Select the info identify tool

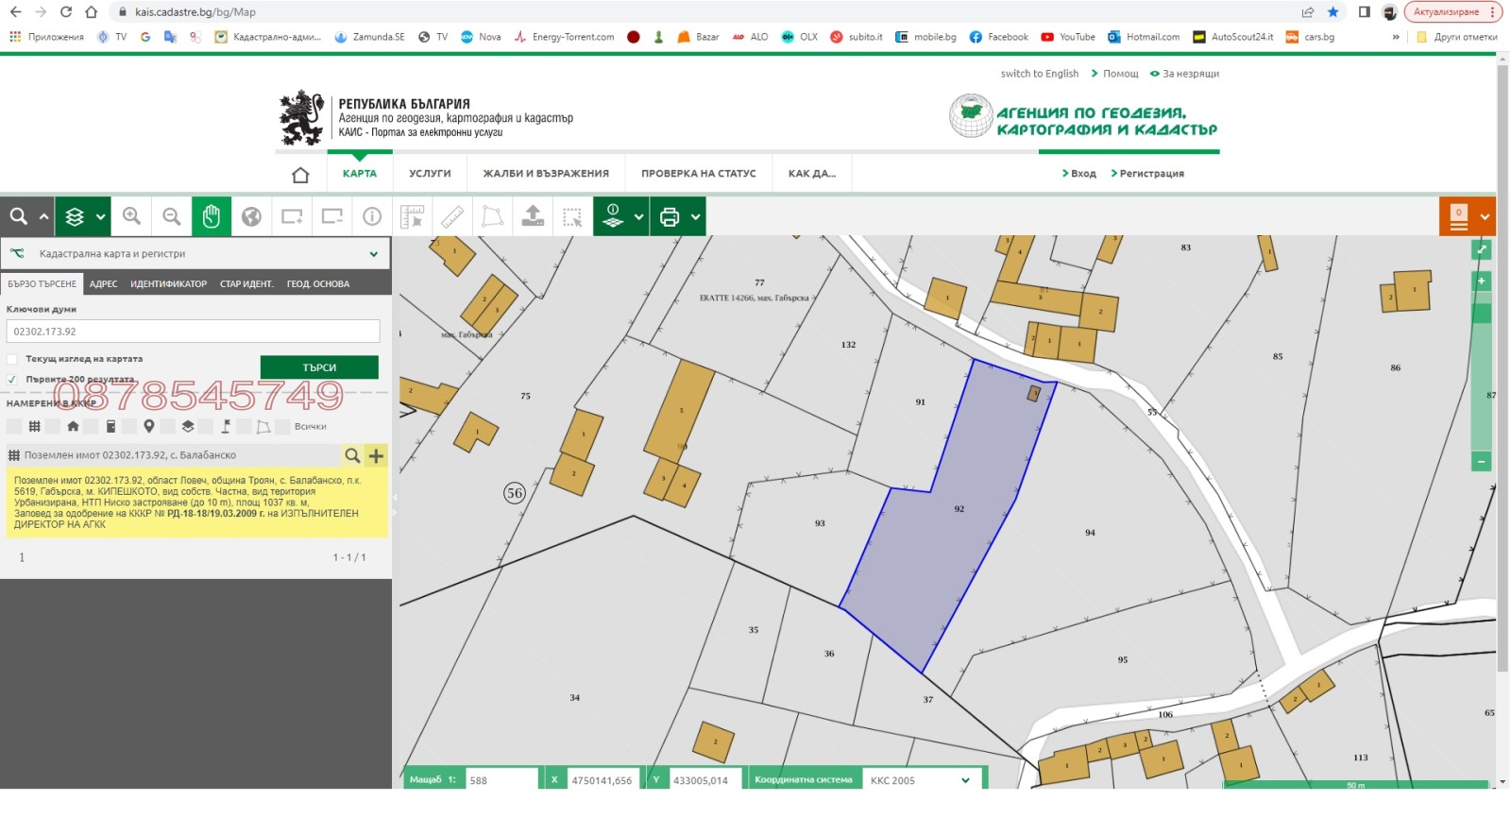[372, 216]
